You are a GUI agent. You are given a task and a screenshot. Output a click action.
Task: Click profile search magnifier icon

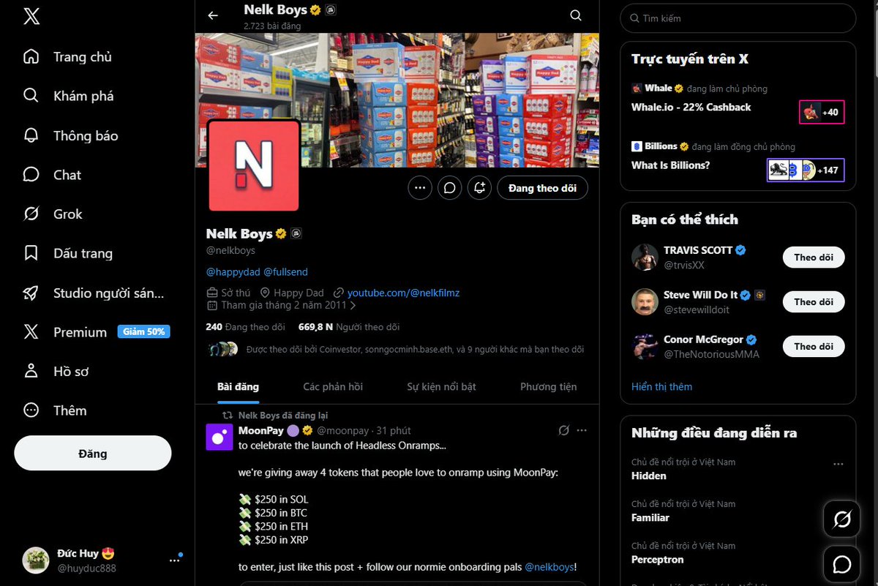[x=576, y=15]
